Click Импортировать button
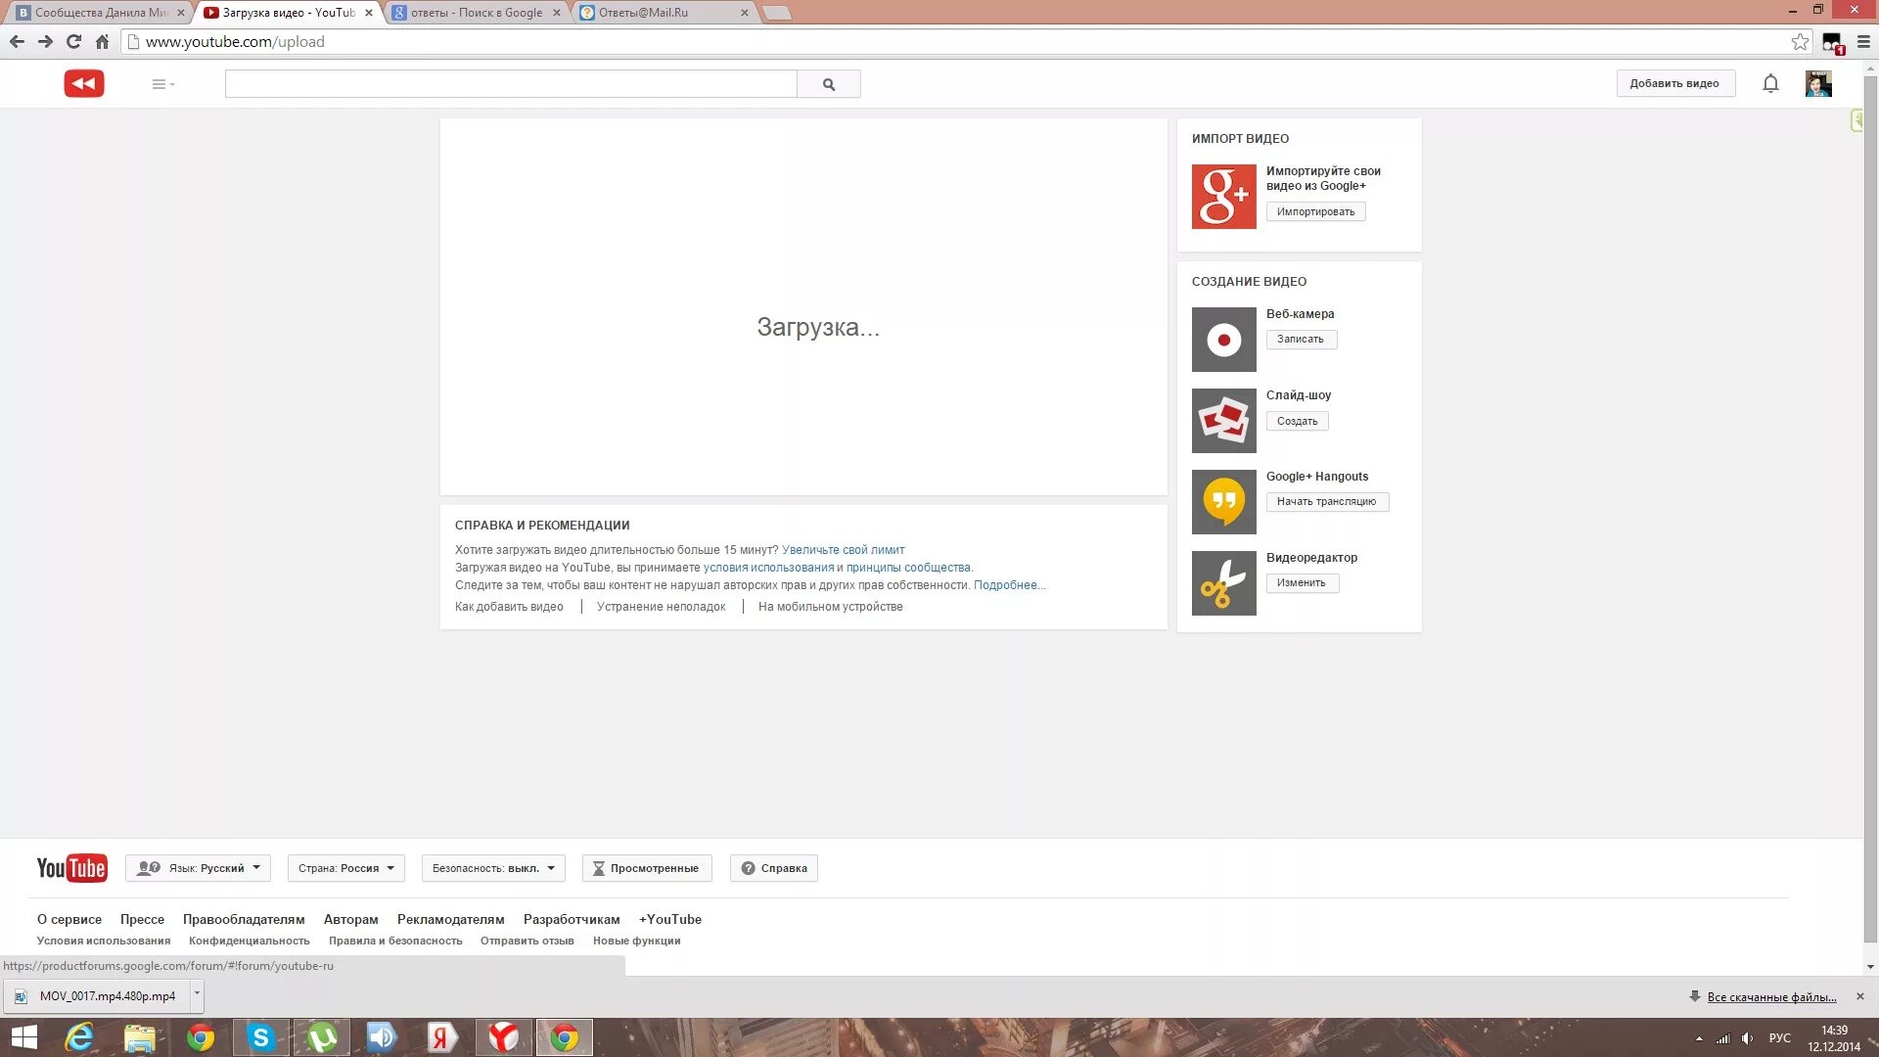This screenshot has height=1057, width=1879. point(1315,210)
